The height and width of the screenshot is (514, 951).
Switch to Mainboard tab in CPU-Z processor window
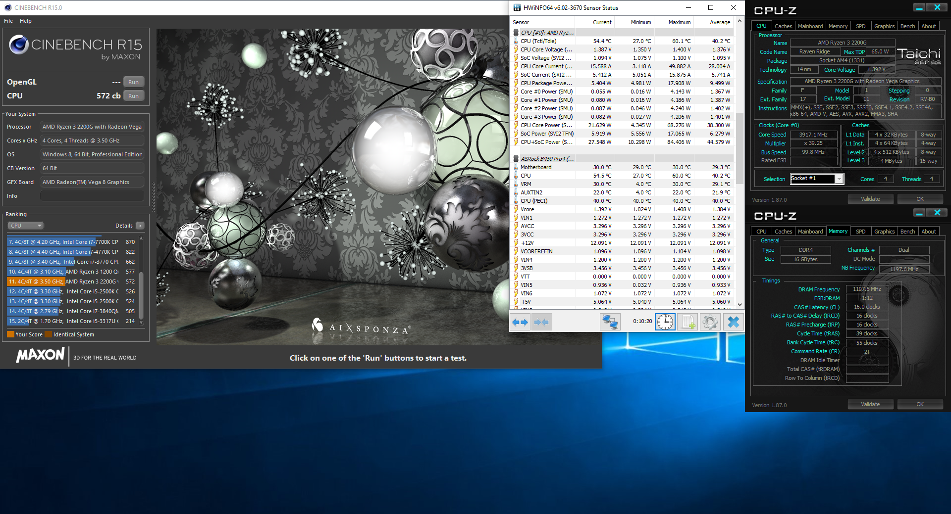810,26
